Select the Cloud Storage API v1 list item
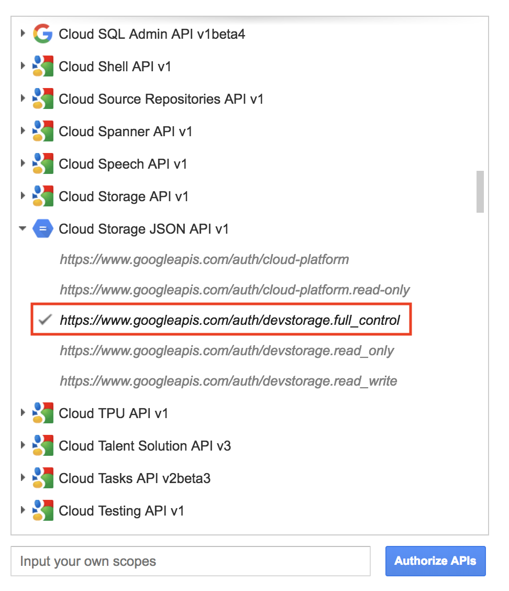Viewport: 509px width, 591px height. click(x=124, y=196)
